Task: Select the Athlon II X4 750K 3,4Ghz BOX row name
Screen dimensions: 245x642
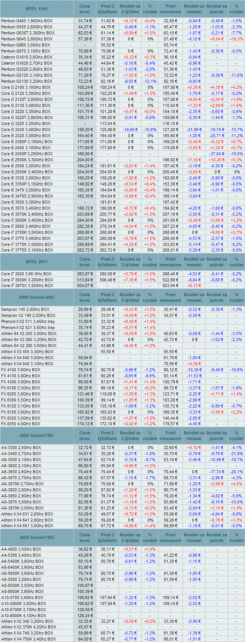Action: tap(29, 639)
